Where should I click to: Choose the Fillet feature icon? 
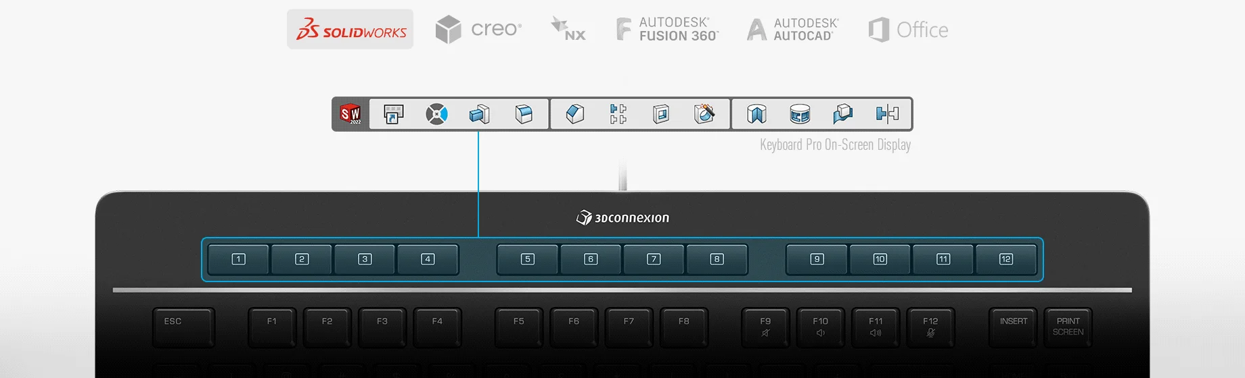(524, 114)
